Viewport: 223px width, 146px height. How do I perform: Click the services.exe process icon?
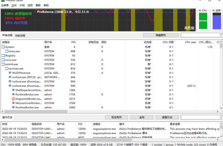[7, 69]
